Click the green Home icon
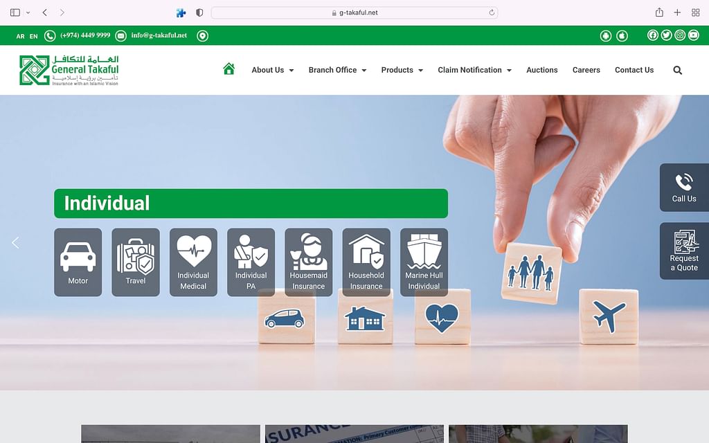The height and width of the screenshot is (443, 709). [229, 69]
